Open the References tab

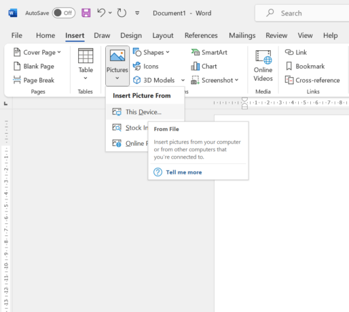[x=201, y=35]
